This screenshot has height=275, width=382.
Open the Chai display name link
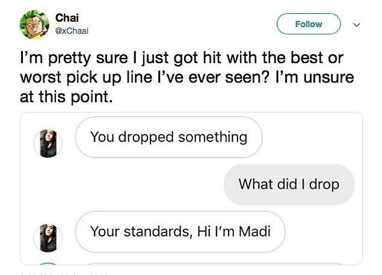[x=67, y=17]
